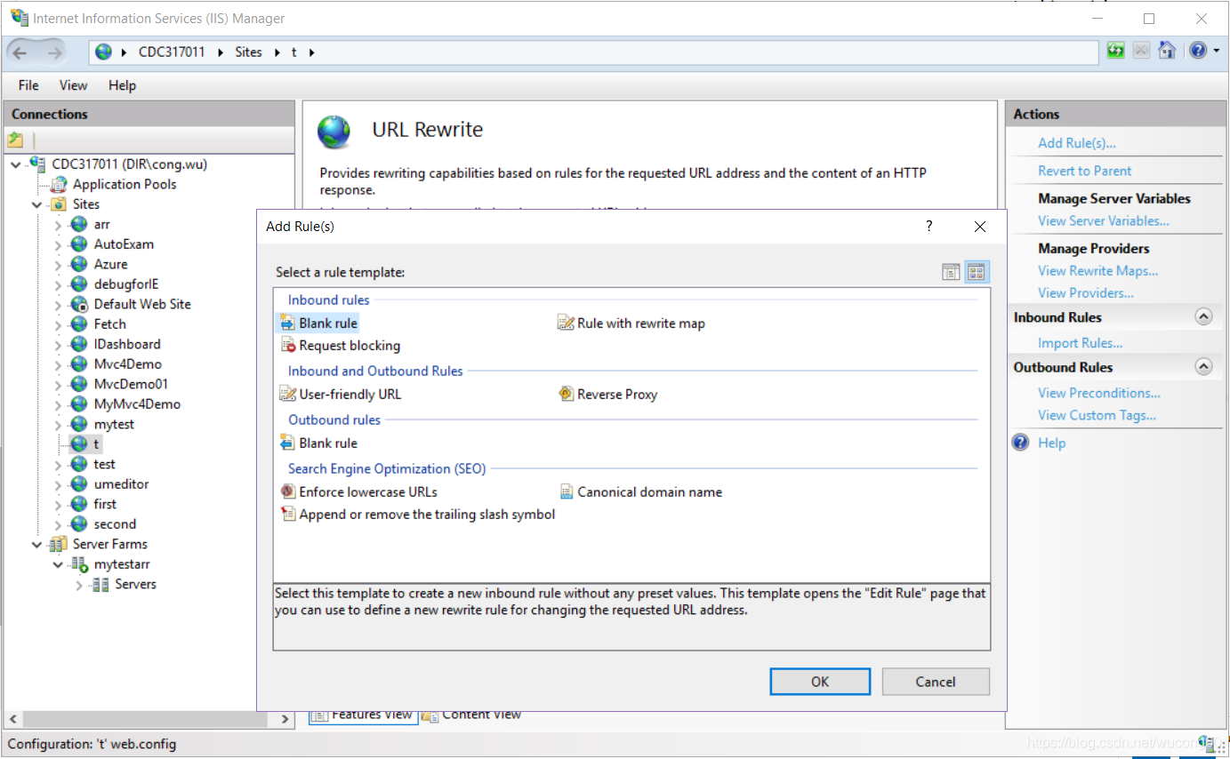Image resolution: width=1230 pixels, height=759 pixels.
Task: Collapse the Outbound Rules actions section
Action: (1203, 366)
